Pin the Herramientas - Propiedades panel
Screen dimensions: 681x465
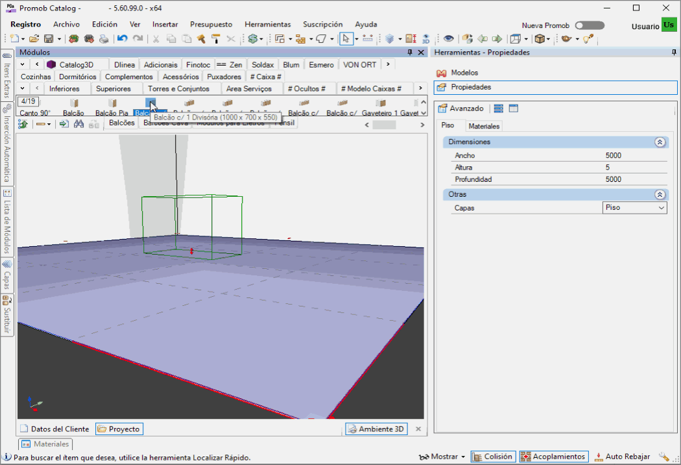pos(674,52)
